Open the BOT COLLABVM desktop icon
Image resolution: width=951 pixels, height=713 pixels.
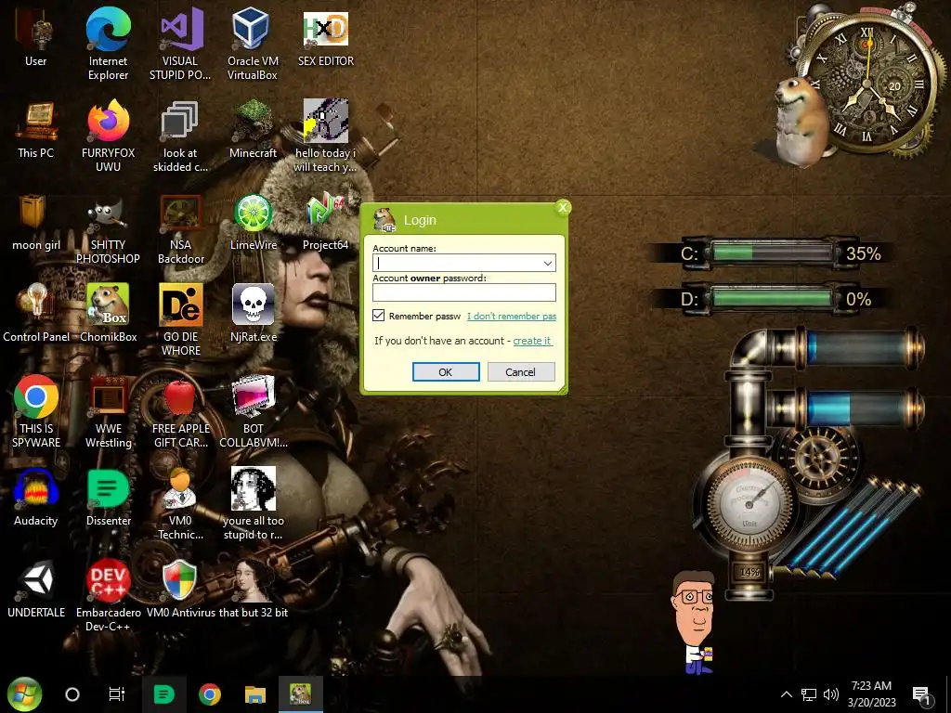[254, 412]
